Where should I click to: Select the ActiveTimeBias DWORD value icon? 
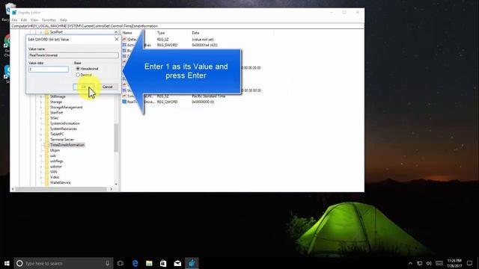125,45
